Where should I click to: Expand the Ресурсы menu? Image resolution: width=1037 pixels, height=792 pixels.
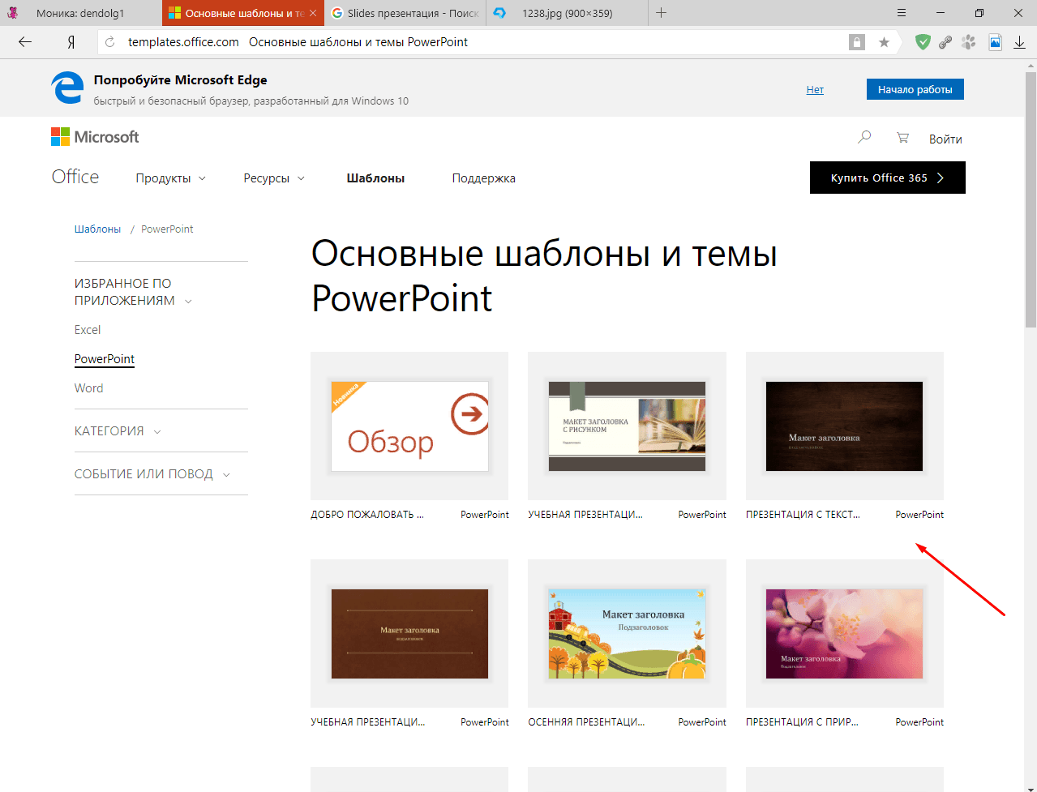274,178
